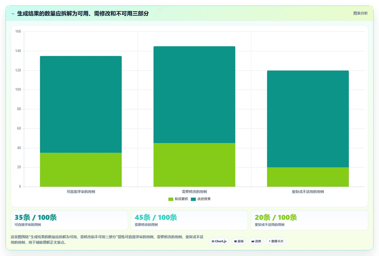Click the y-axis value 160
379x256 pixels.
[18, 32]
